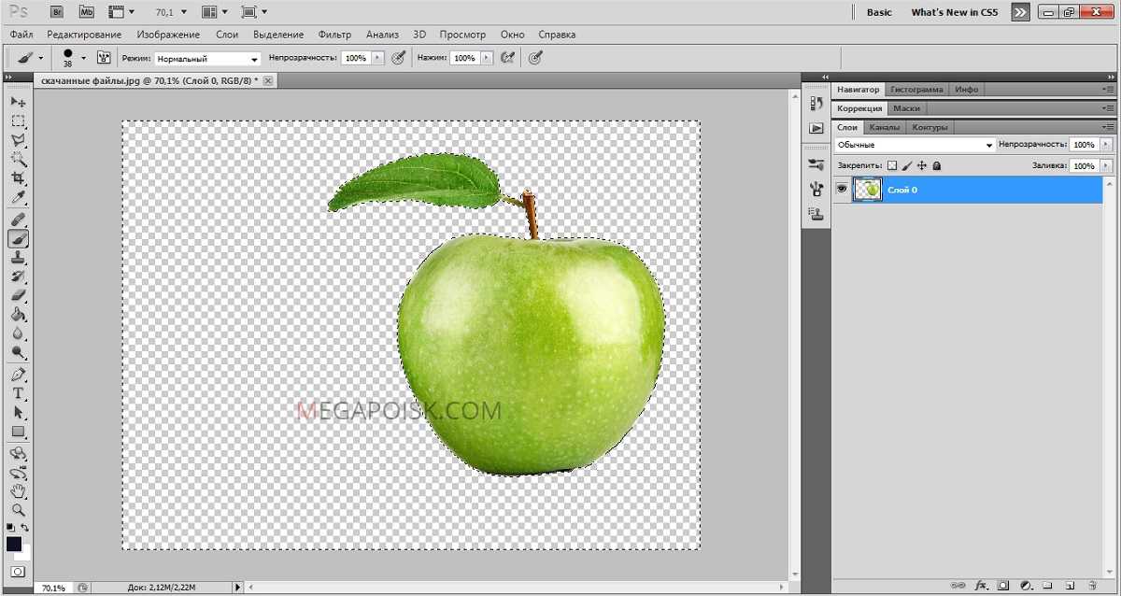Select the Eyedropper tool

(18, 198)
